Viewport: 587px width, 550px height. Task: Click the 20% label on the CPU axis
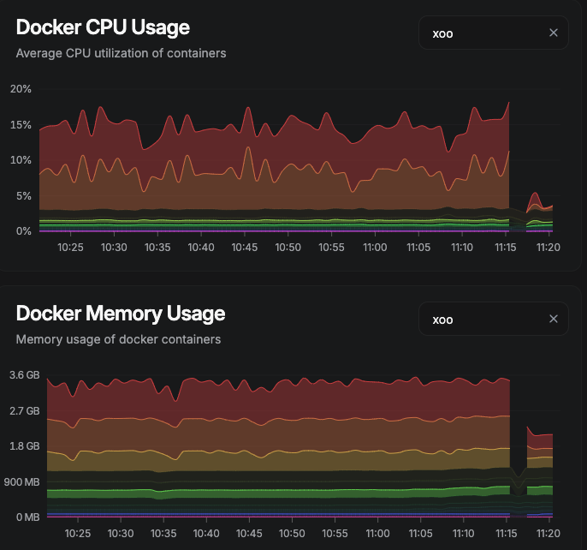point(21,89)
